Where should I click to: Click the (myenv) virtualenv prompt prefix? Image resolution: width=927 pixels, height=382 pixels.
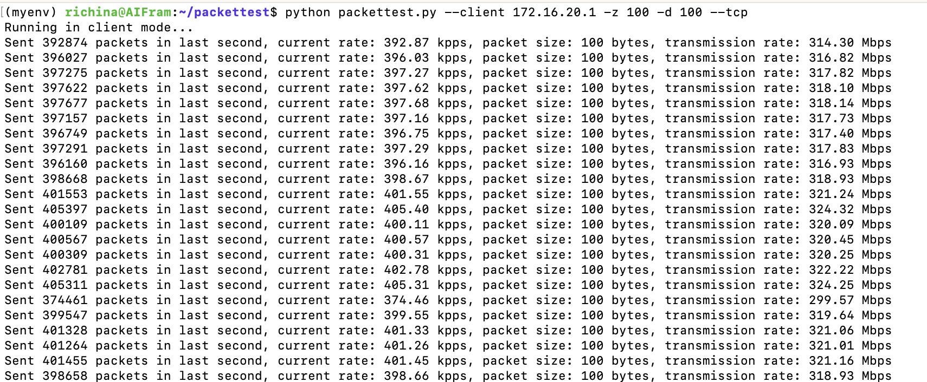point(33,12)
